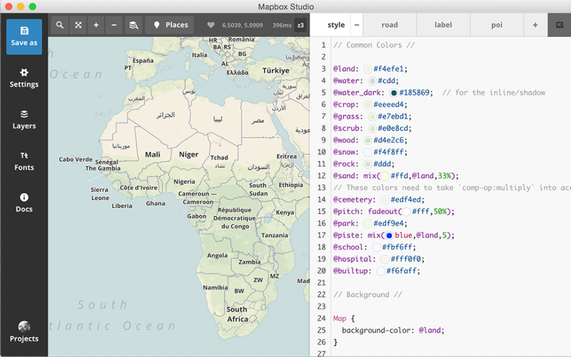Open the @rock color swatch
The height and width of the screenshot is (357, 571).
coord(368,164)
